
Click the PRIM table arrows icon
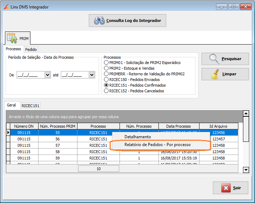tap(12, 38)
